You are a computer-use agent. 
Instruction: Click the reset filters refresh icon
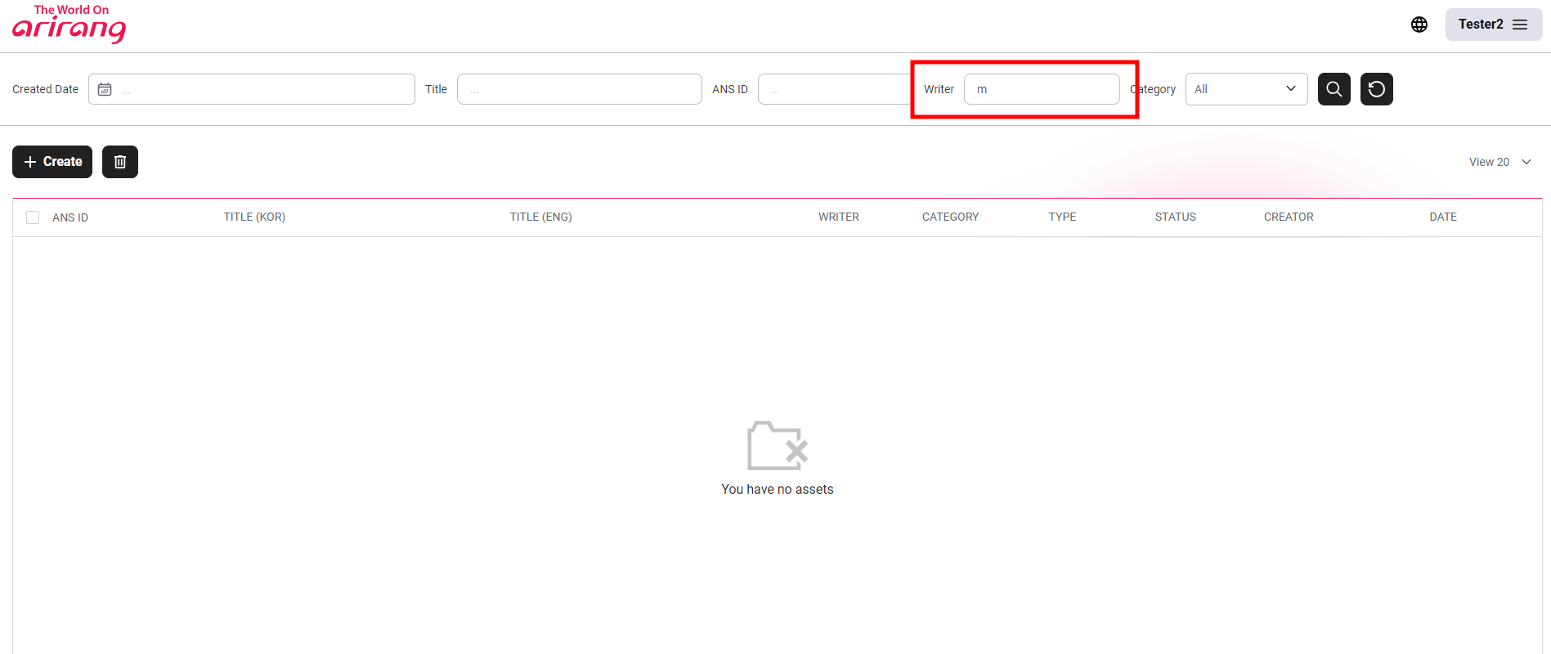[x=1376, y=89]
